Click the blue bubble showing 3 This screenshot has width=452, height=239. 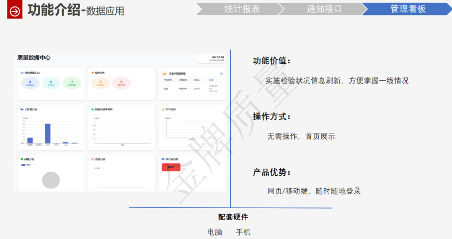(x=30, y=83)
